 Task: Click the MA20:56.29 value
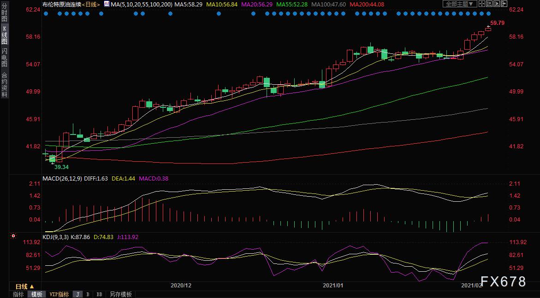click(257, 5)
